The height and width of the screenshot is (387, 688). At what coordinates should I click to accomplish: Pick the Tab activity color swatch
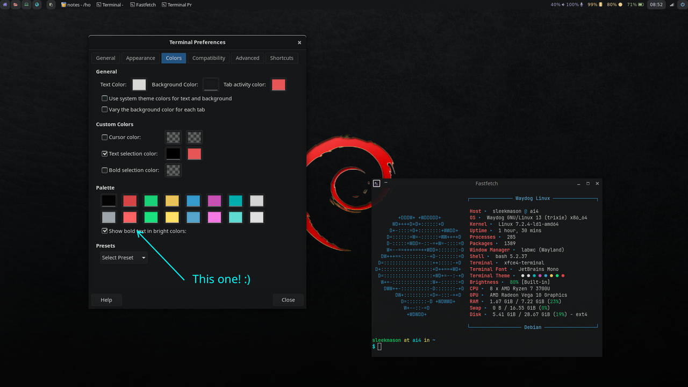point(278,84)
